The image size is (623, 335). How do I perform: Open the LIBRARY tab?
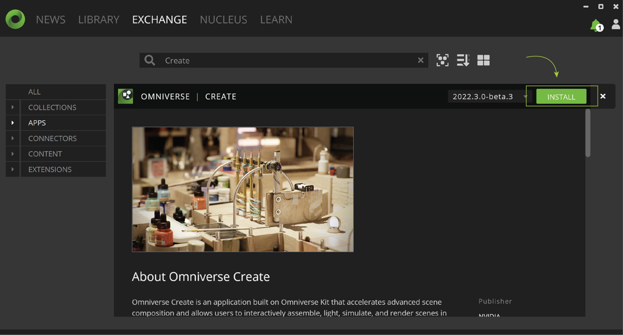tap(99, 19)
